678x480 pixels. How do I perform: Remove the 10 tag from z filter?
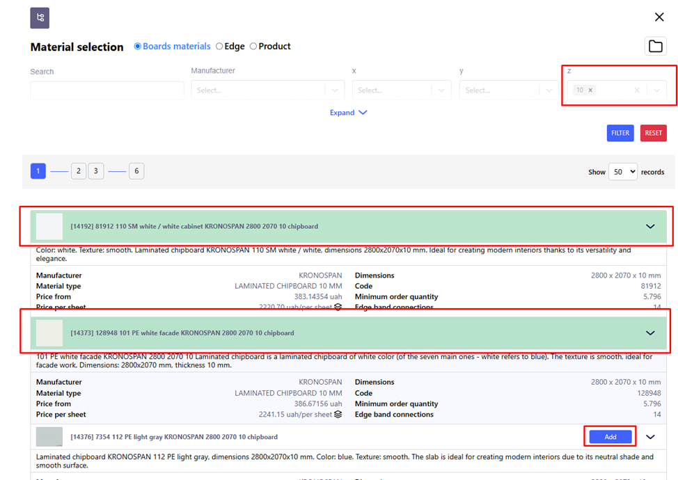(x=591, y=90)
